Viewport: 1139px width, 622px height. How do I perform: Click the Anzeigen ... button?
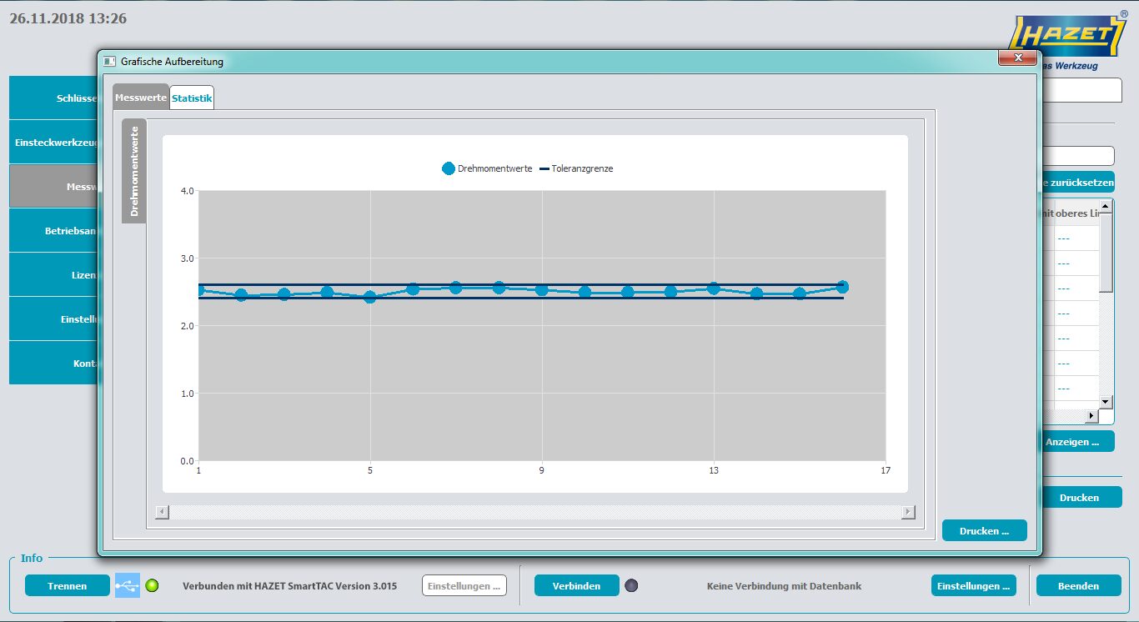[x=1076, y=442]
